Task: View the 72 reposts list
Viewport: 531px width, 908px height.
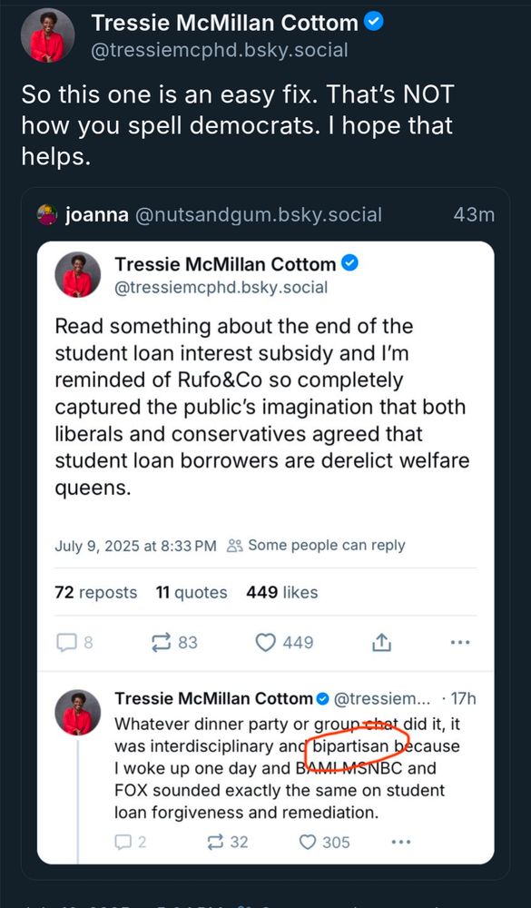Action: (x=95, y=592)
